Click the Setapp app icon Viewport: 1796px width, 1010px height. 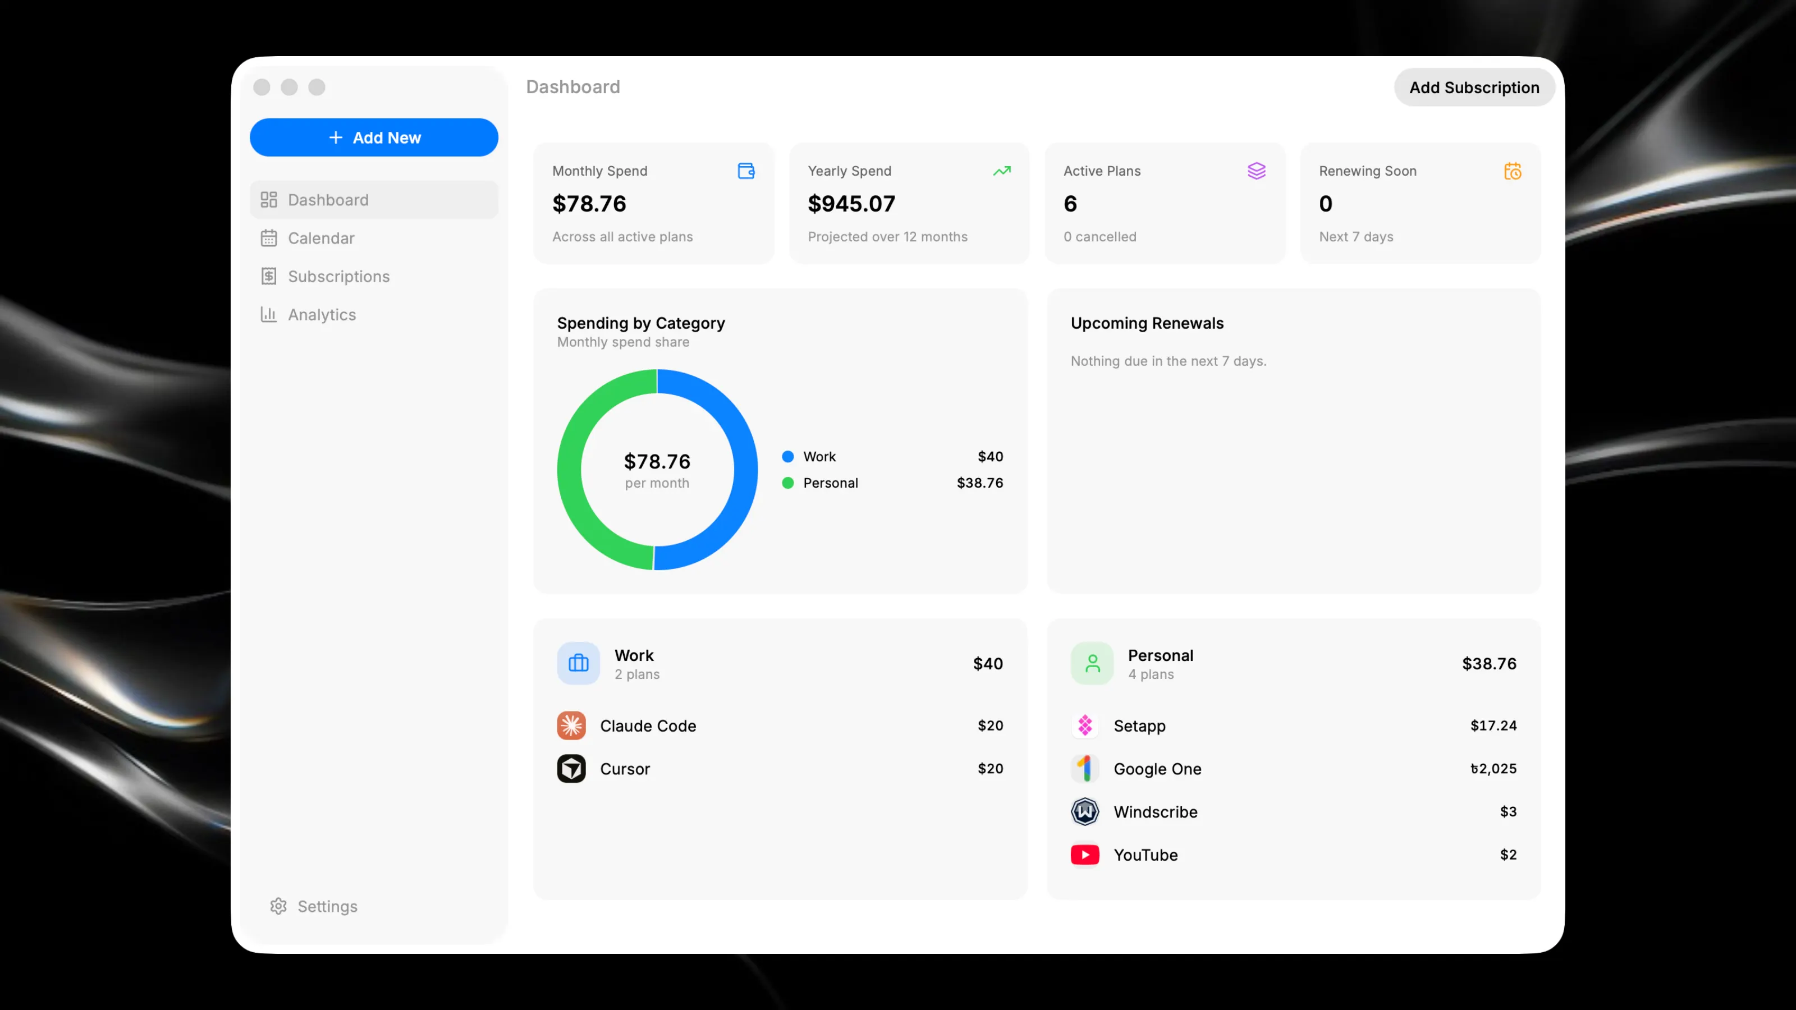[1085, 726]
